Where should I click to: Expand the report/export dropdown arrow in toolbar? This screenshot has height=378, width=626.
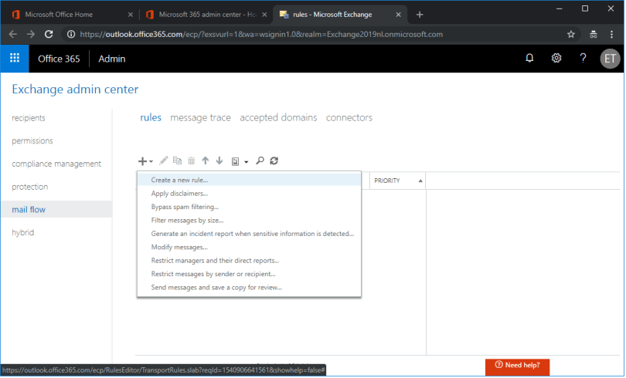246,162
